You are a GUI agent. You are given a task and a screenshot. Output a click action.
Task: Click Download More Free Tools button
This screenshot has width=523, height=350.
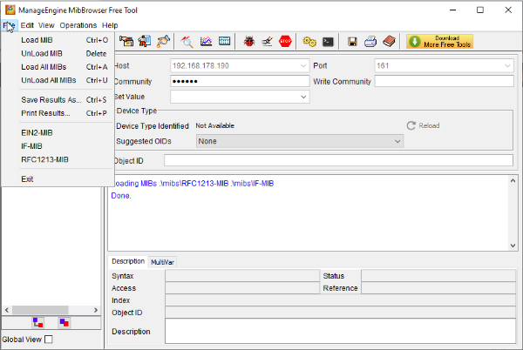click(x=439, y=41)
